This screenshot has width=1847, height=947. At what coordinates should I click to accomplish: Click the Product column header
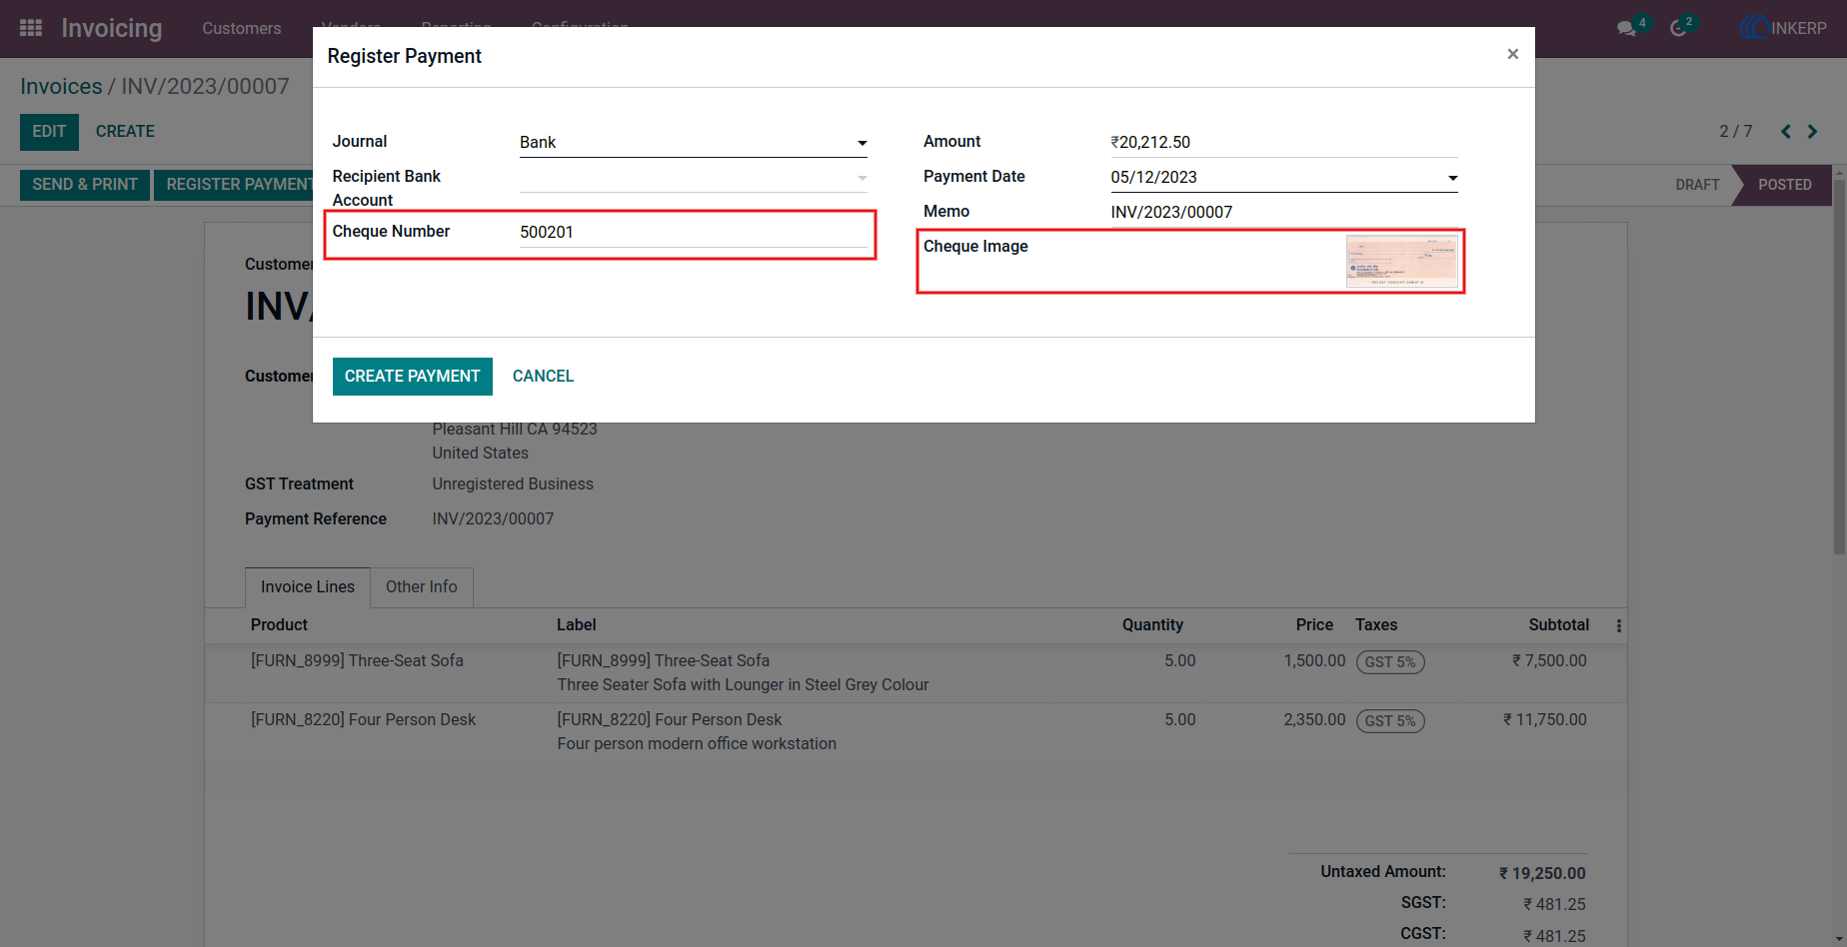(279, 624)
